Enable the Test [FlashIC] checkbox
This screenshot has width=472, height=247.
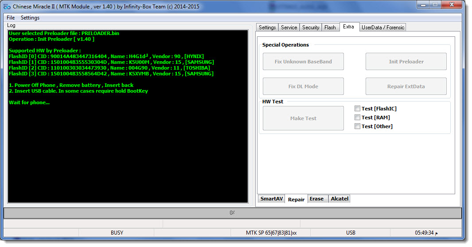pos(357,109)
